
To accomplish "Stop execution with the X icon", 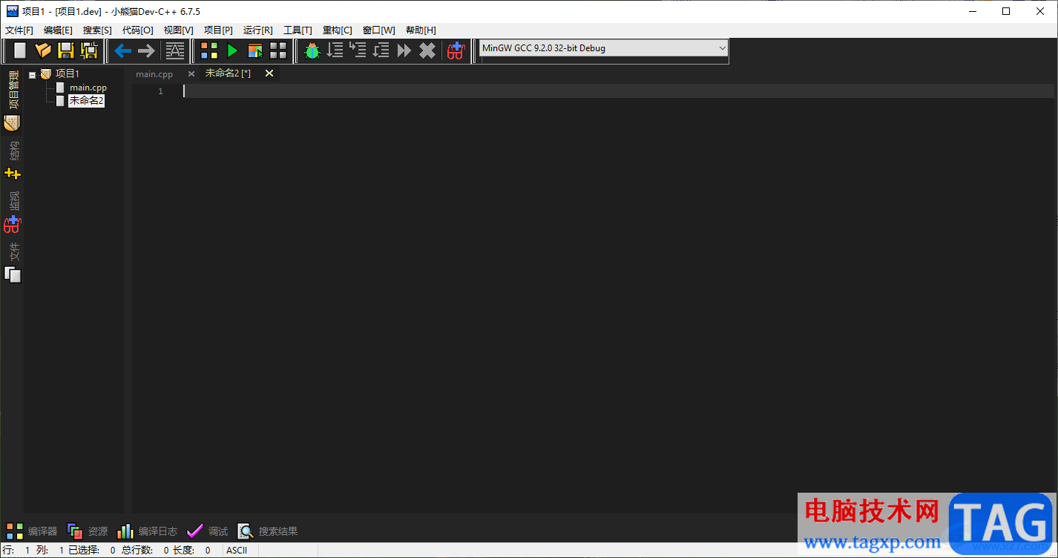I will click(427, 50).
